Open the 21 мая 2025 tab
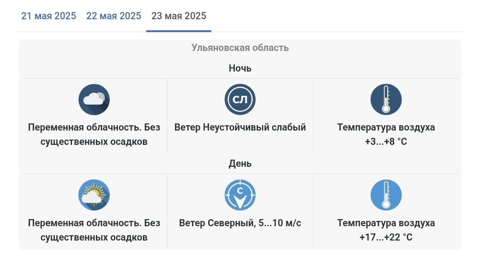 pos(49,16)
